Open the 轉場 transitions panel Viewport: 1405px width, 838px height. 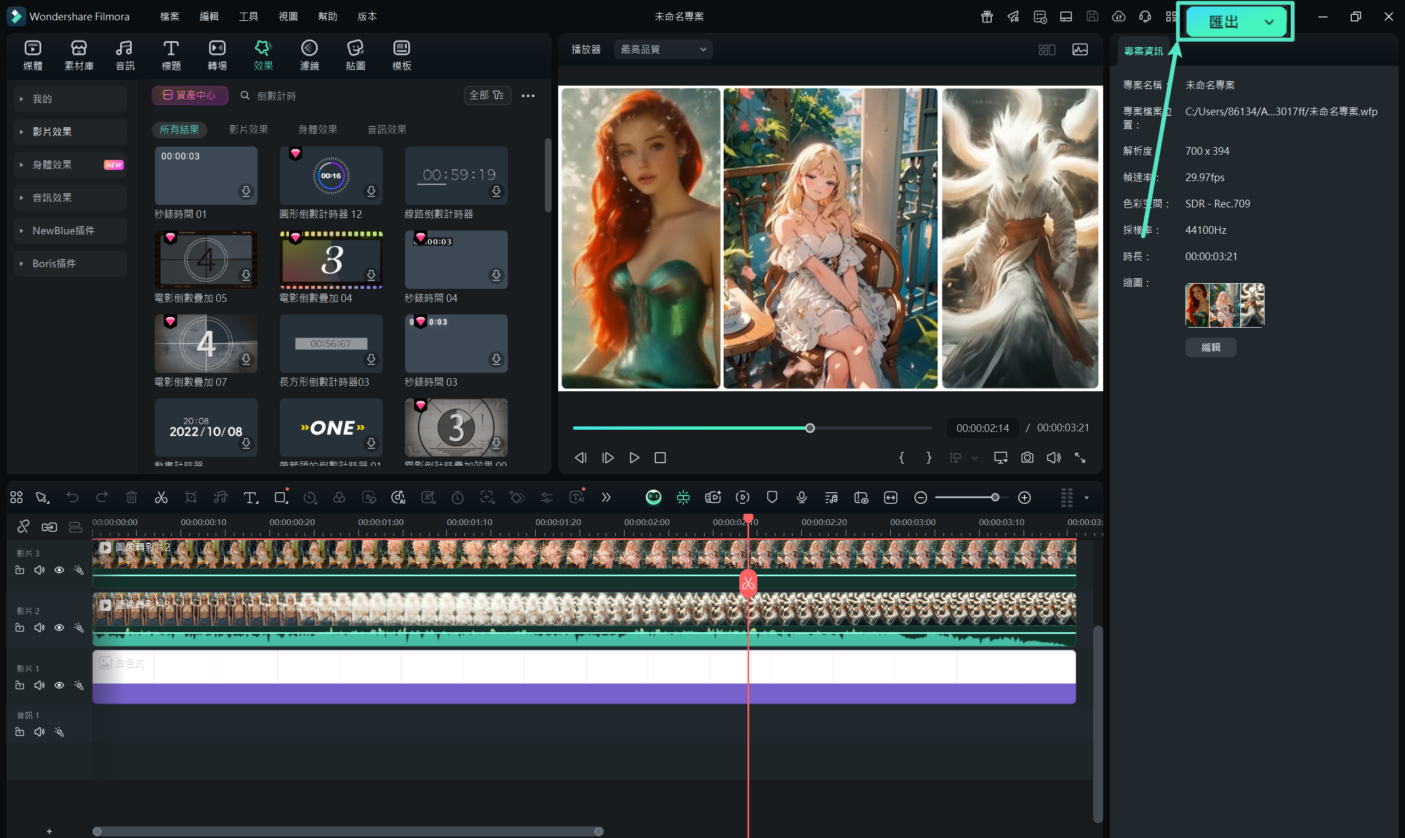point(217,55)
